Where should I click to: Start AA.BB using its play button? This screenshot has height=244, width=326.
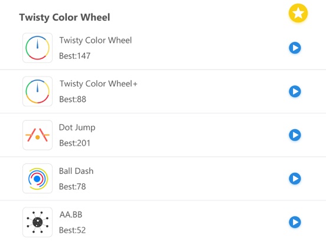pos(295,222)
